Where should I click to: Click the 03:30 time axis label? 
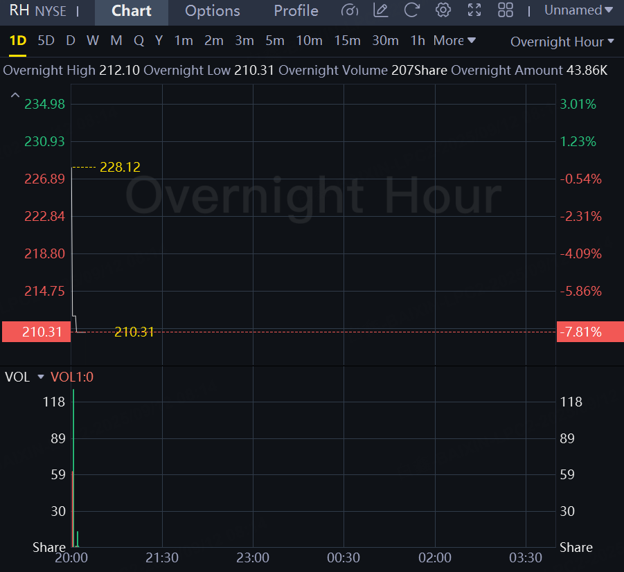tap(526, 557)
